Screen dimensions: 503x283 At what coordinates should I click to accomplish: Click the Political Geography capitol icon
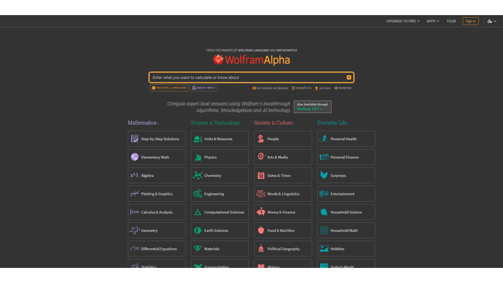[x=261, y=248]
